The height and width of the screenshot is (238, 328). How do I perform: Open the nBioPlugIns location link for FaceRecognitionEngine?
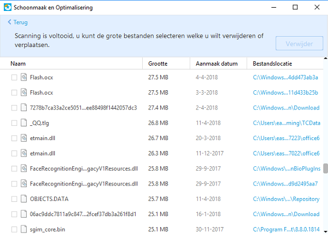286,169
